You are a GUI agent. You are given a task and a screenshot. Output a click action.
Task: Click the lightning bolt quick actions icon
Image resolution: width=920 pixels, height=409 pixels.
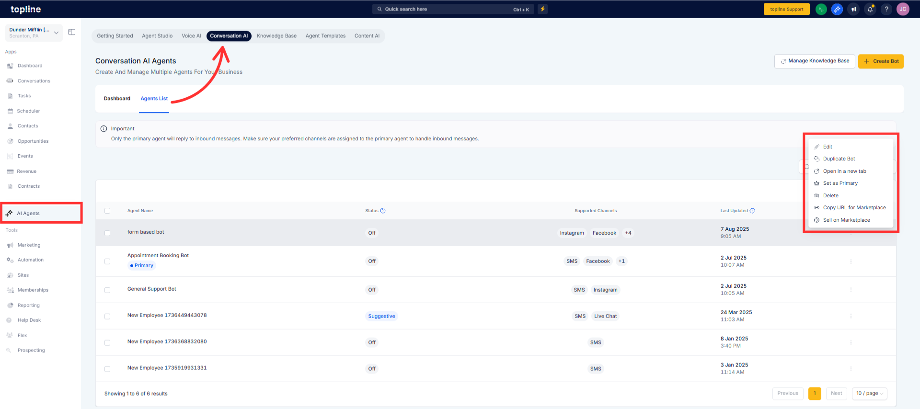542,9
